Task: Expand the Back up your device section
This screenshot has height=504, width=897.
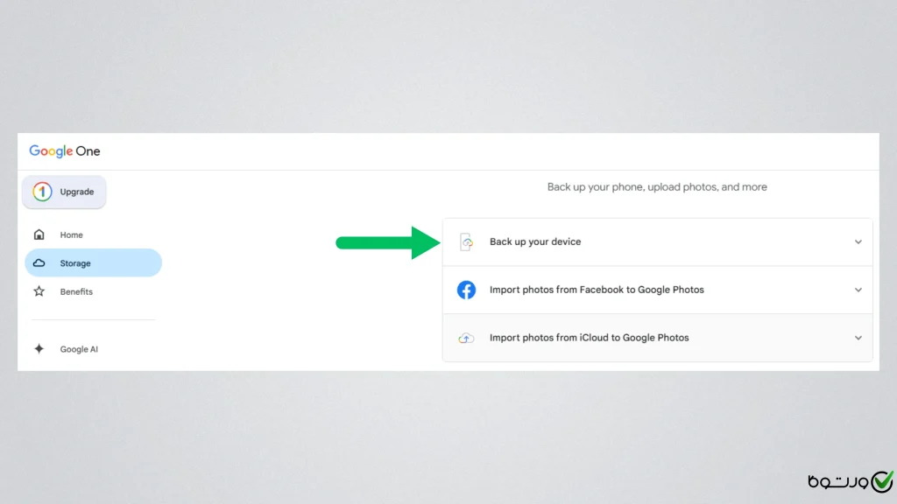Action: pyautogui.click(x=858, y=241)
